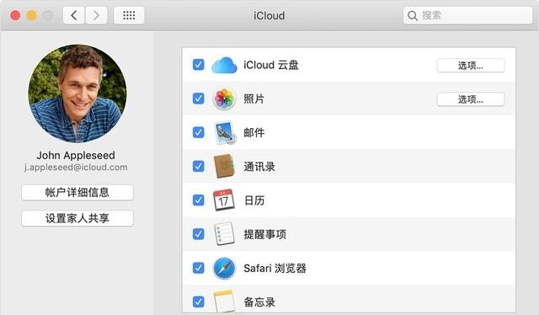Click the 日历 label
Viewport: 539px width, 315px height.
[x=254, y=200]
